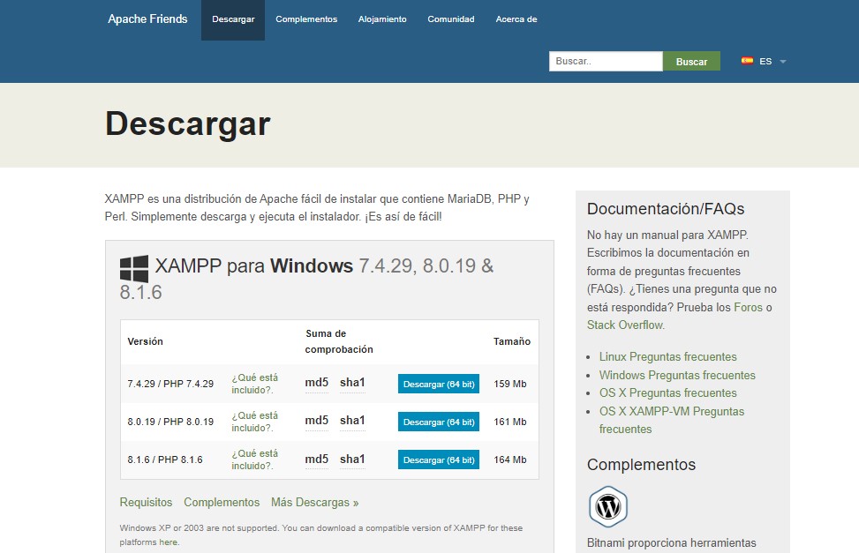Select the Alojamiento menu item
This screenshot has height=553, width=859.
(x=381, y=19)
